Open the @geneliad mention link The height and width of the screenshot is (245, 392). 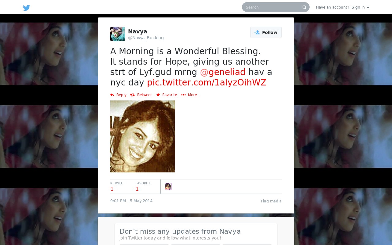pos(223,72)
